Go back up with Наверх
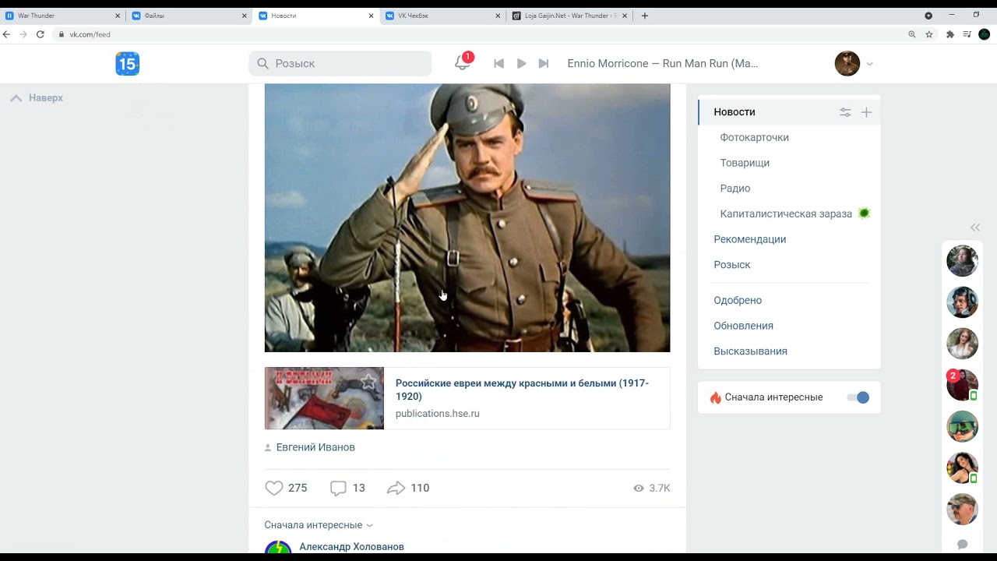The width and height of the screenshot is (997, 561). (x=37, y=98)
